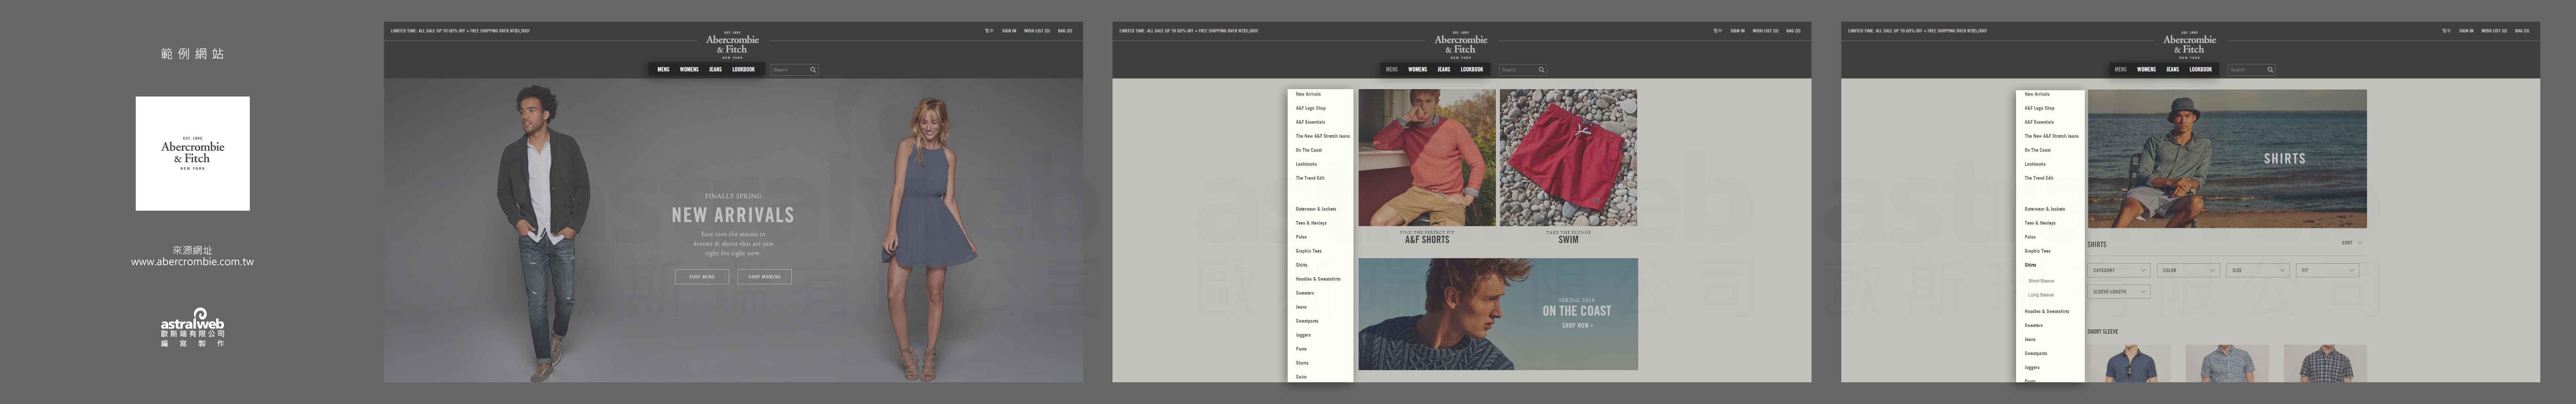2576x404 pixels.
Task: Select Hoodies & Sweatshirts in Mens menu screenshot sidebar
Action: [1318, 279]
